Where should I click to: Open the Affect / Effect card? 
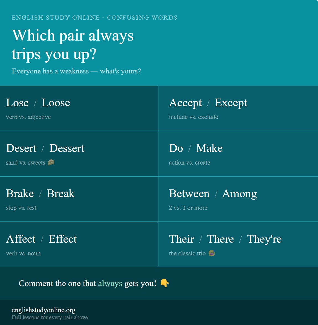click(x=79, y=244)
